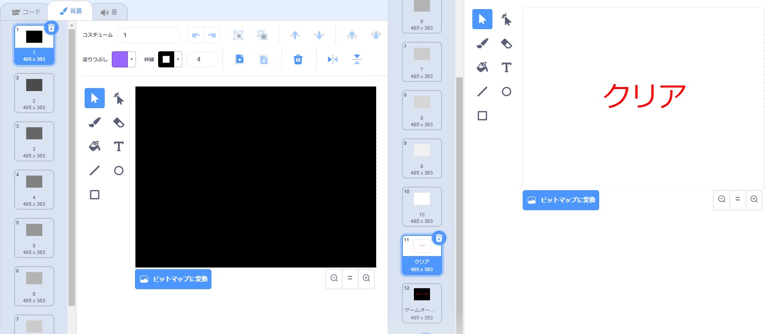Click ビットマップに変換 below the black canvas
This screenshot has width=783, height=334.
[x=173, y=279]
